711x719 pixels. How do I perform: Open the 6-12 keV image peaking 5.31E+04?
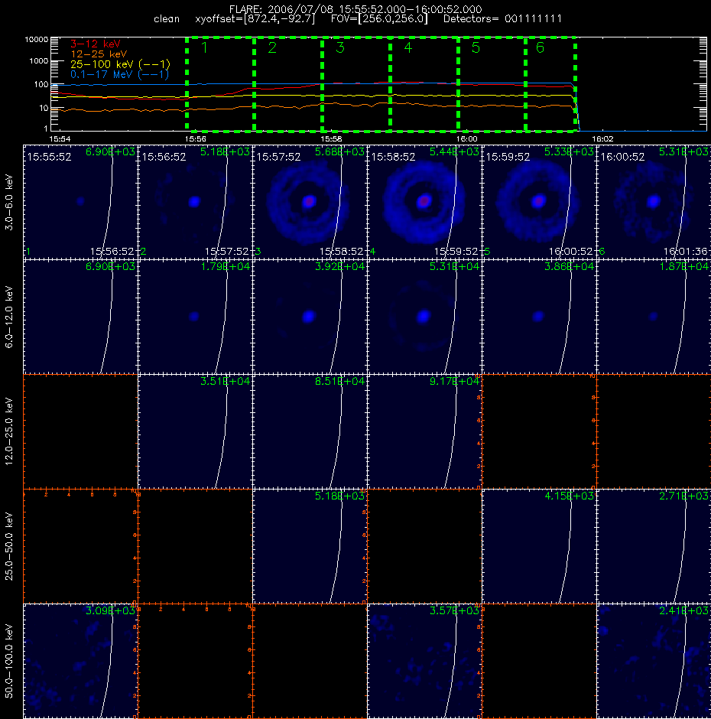424,317
